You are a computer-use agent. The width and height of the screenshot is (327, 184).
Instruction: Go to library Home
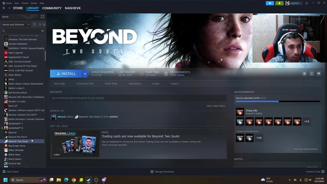coord(19,17)
